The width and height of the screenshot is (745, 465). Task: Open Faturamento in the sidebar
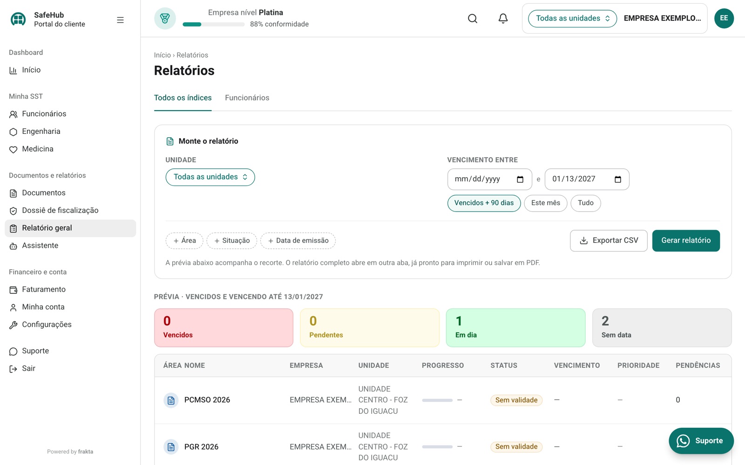(x=70, y=290)
